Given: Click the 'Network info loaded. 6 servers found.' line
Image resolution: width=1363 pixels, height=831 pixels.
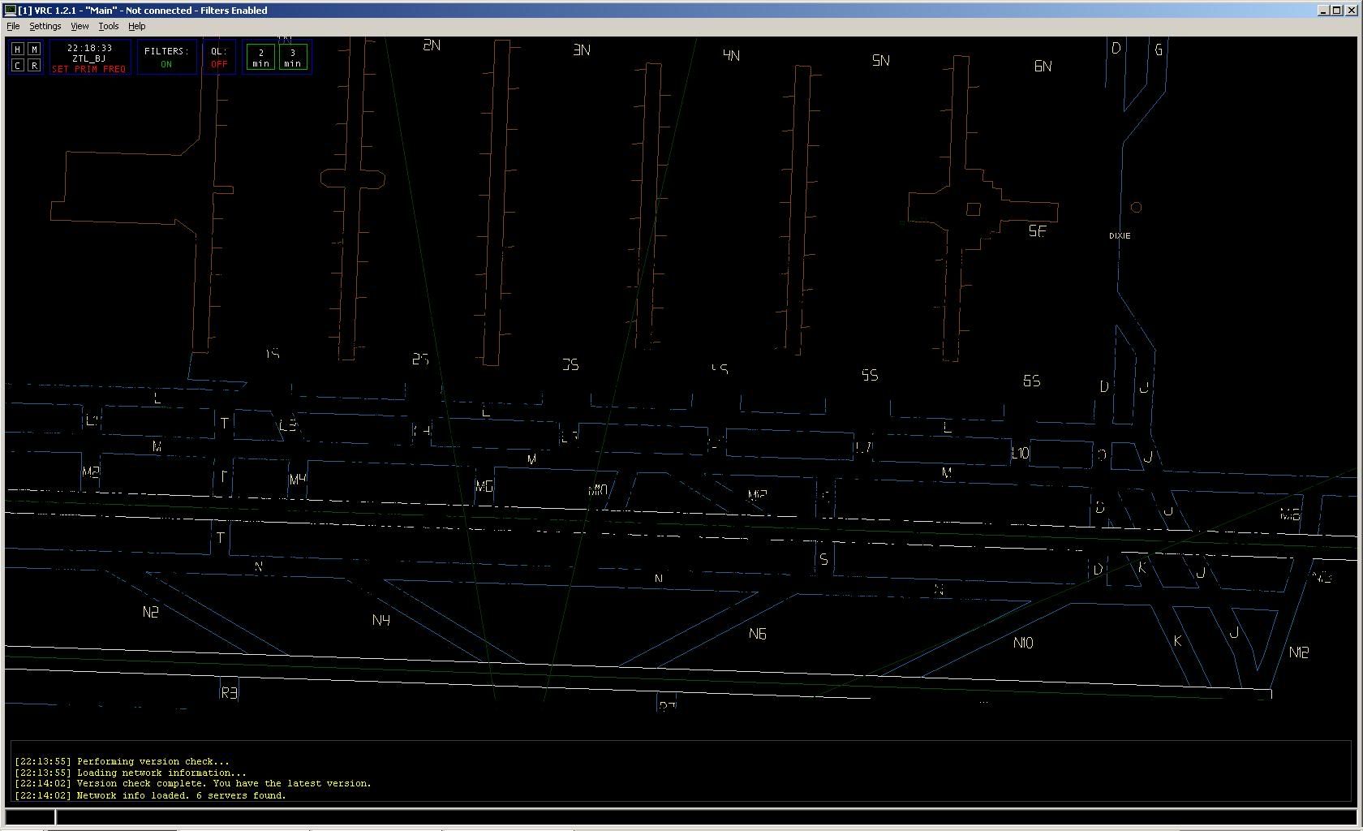Looking at the screenshot, I should point(151,795).
